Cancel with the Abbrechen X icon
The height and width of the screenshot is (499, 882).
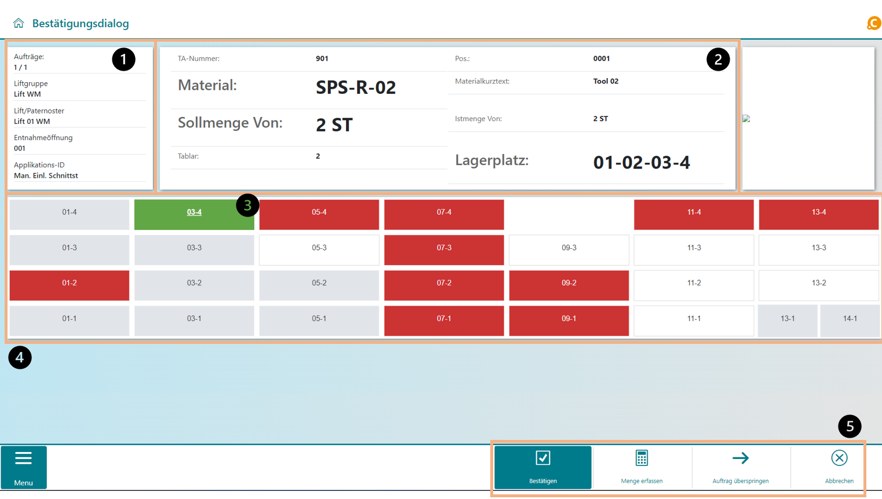tap(839, 467)
